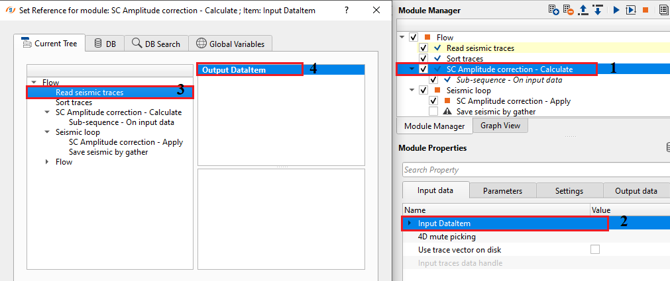Click the run-in-loop play icon

[631, 10]
